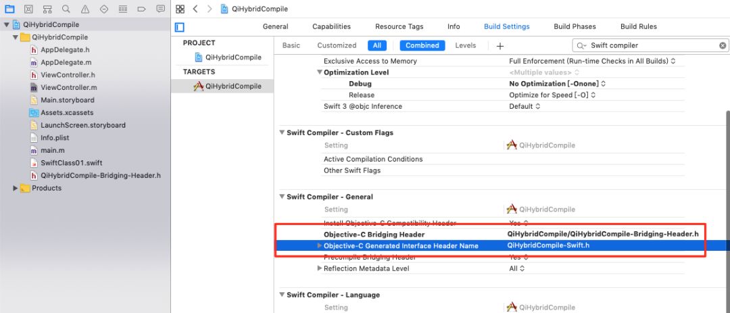
Task: Switch to the General tab
Action: [x=275, y=26]
